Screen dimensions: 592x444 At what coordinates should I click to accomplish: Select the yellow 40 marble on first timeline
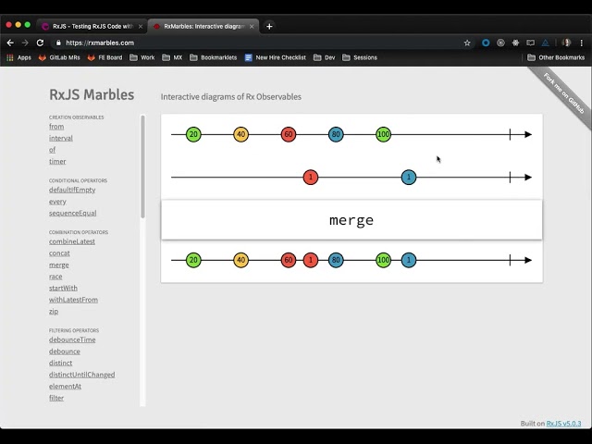[x=240, y=135]
